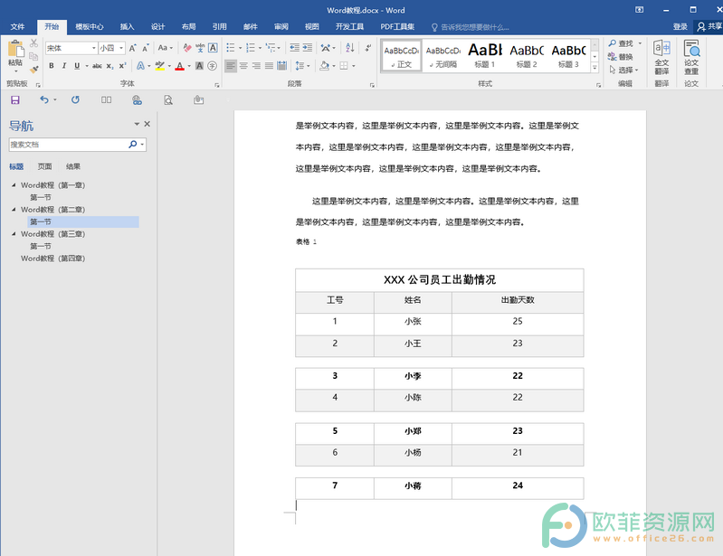
Task: Open the font name 宋体 dropdown
Action: tap(93, 48)
